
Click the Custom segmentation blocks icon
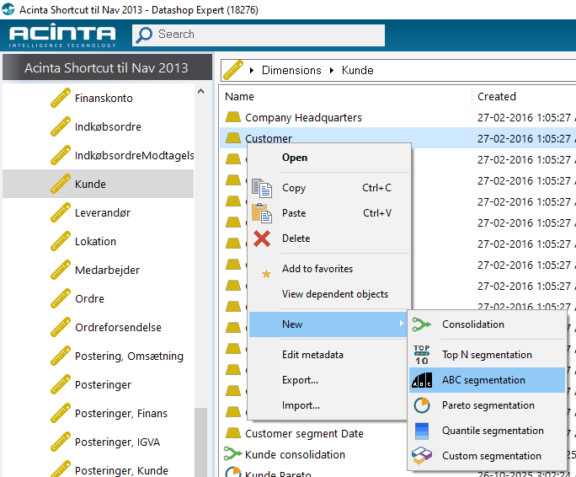pos(422,456)
